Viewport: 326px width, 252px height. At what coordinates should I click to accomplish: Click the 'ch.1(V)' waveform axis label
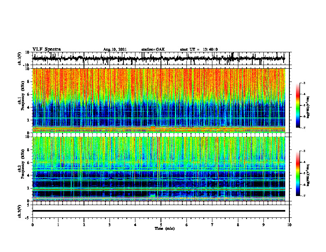tap(20, 58)
